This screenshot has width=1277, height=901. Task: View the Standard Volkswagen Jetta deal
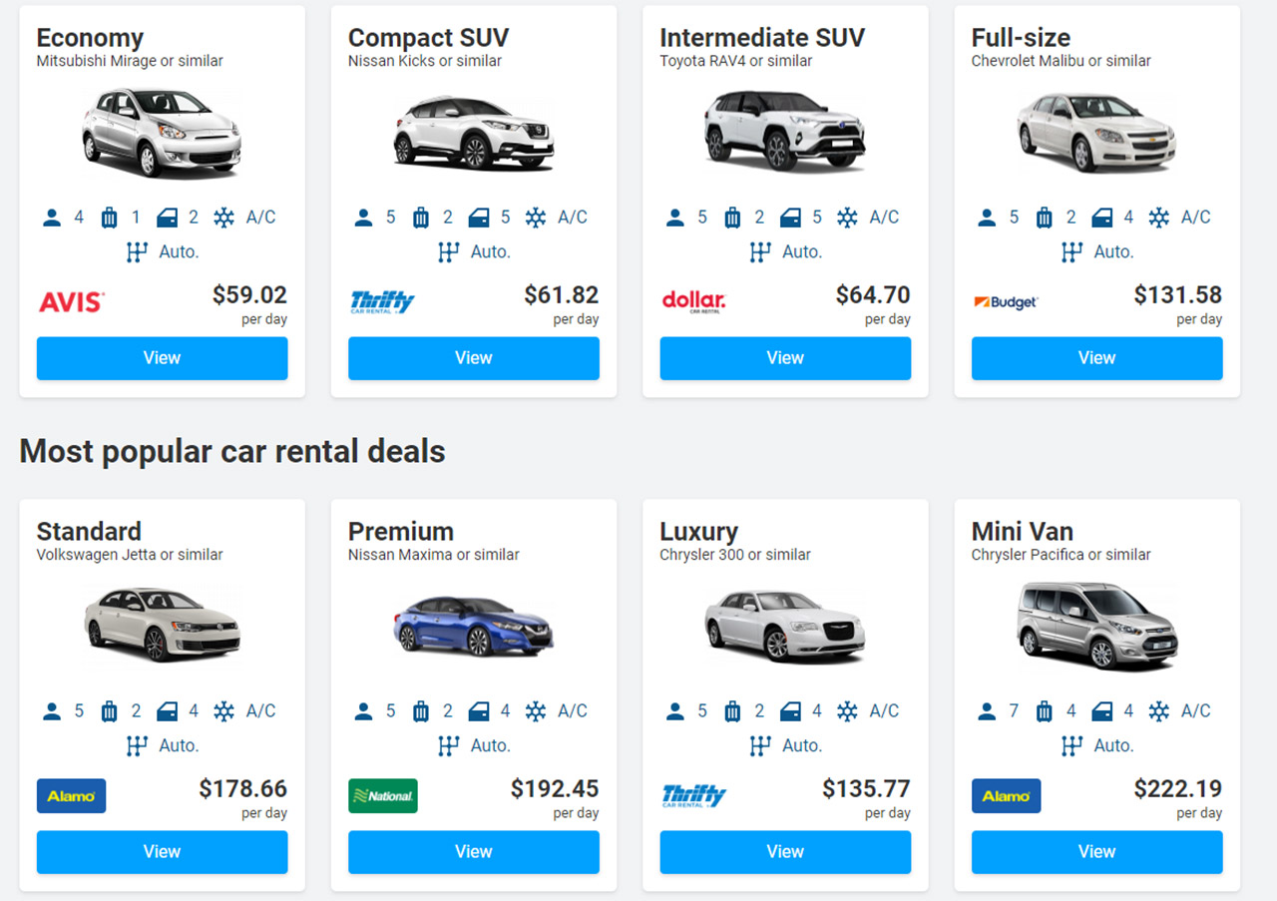(x=162, y=852)
